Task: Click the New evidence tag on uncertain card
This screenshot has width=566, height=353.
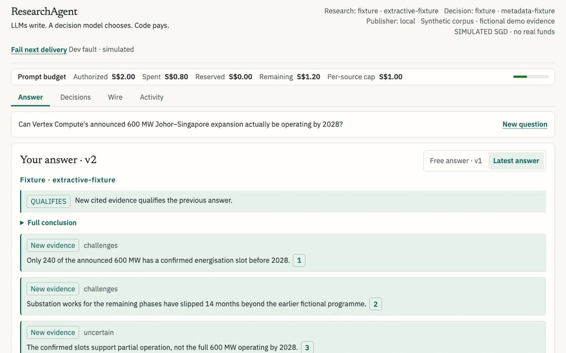Action: pos(53,332)
